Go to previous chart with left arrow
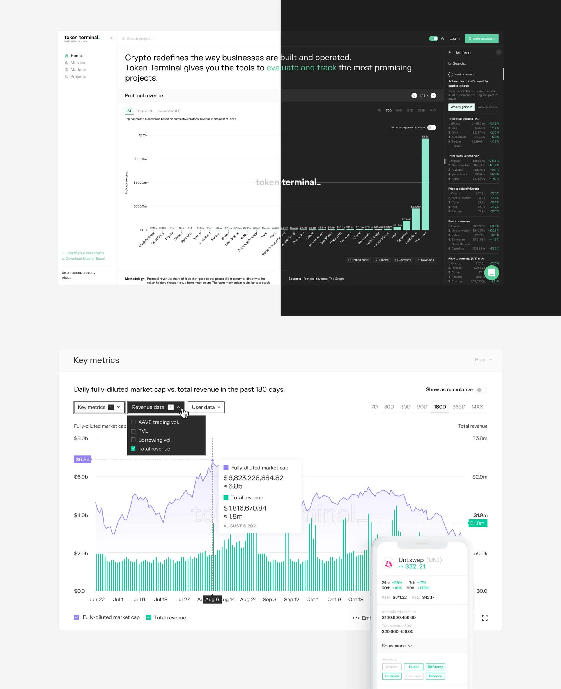Viewport: 561px width, 689px height. click(414, 96)
